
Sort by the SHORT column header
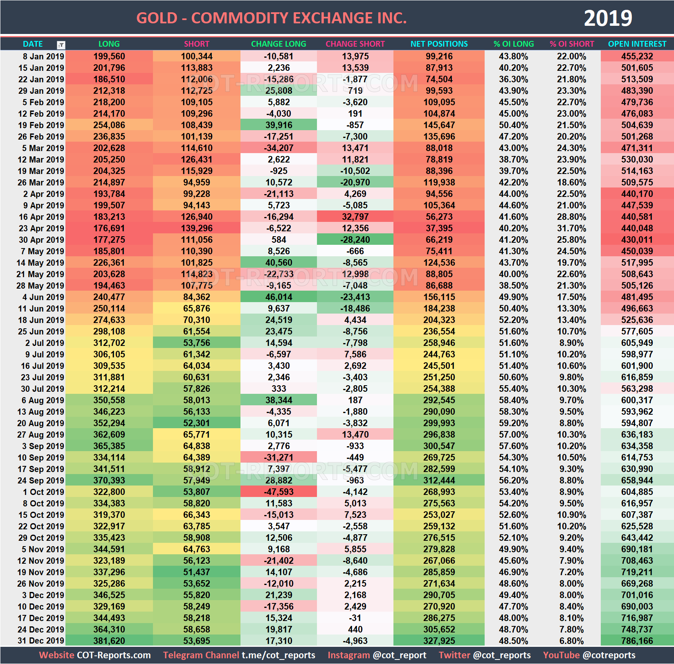pyautogui.click(x=196, y=44)
